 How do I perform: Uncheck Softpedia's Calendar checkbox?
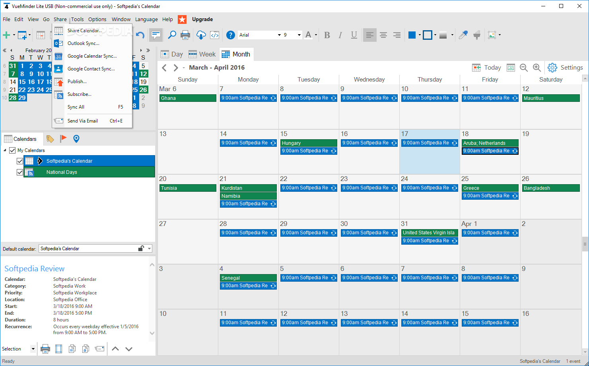20,161
